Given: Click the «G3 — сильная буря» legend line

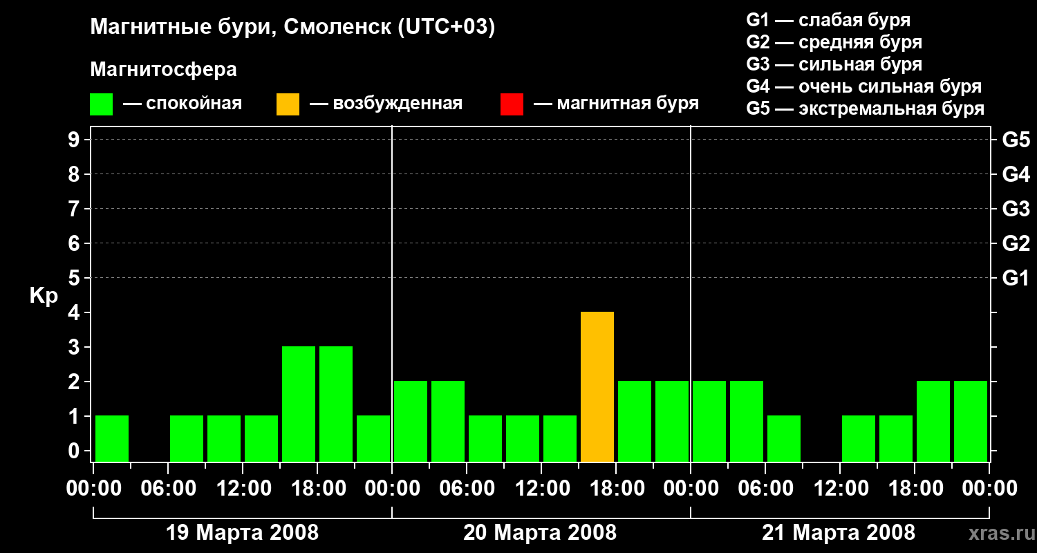Looking at the screenshot, I should pyautogui.click(x=834, y=64).
